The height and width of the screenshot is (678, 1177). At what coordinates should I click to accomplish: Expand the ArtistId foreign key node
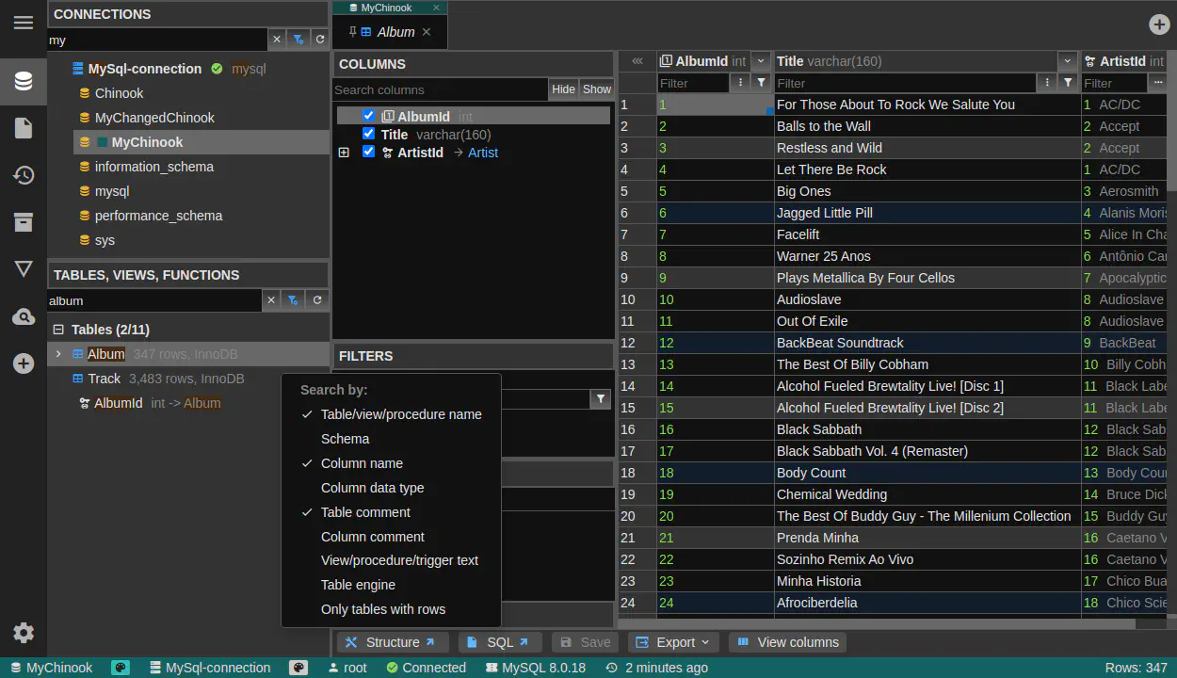click(344, 153)
